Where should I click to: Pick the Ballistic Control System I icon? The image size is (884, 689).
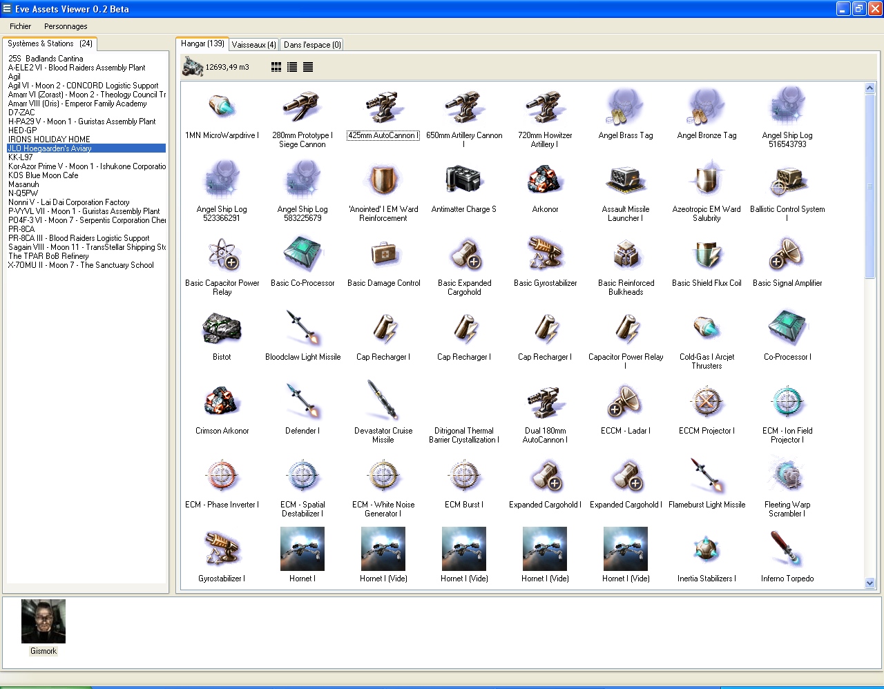(x=787, y=181)
